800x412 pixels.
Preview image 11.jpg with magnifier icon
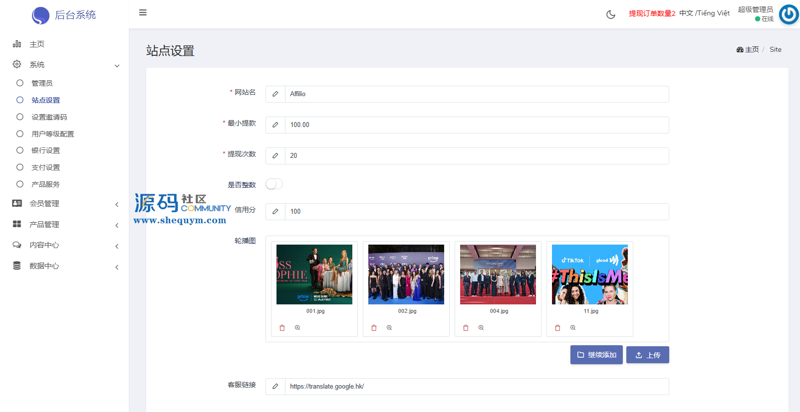point(573,328)
